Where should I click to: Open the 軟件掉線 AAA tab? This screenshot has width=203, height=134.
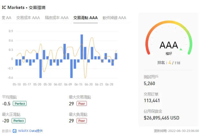114,18
